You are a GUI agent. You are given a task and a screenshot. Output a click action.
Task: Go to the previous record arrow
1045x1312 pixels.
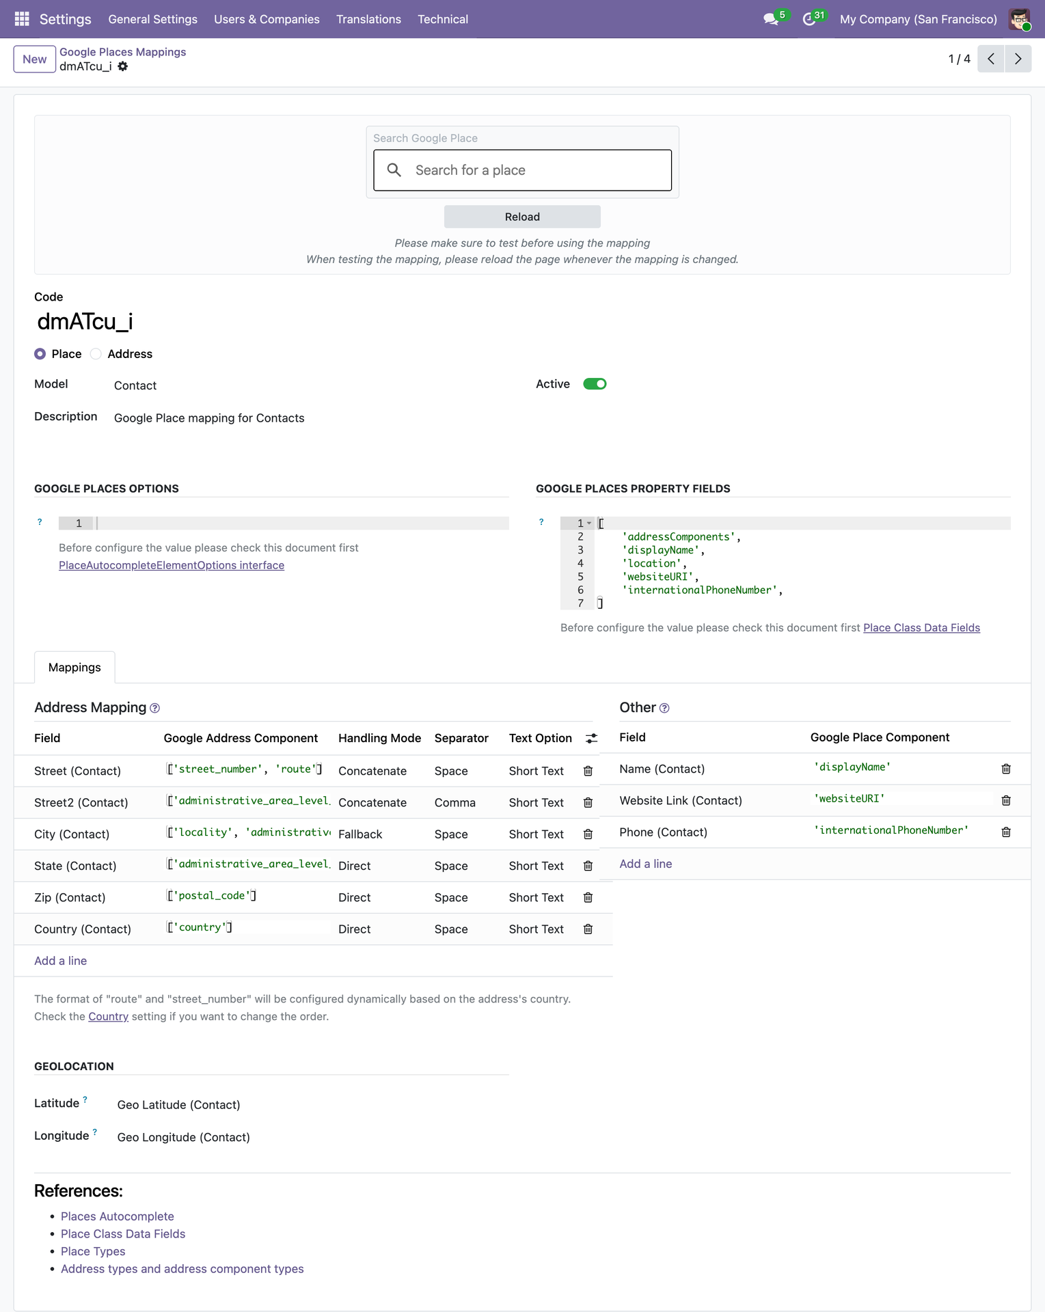991,59
